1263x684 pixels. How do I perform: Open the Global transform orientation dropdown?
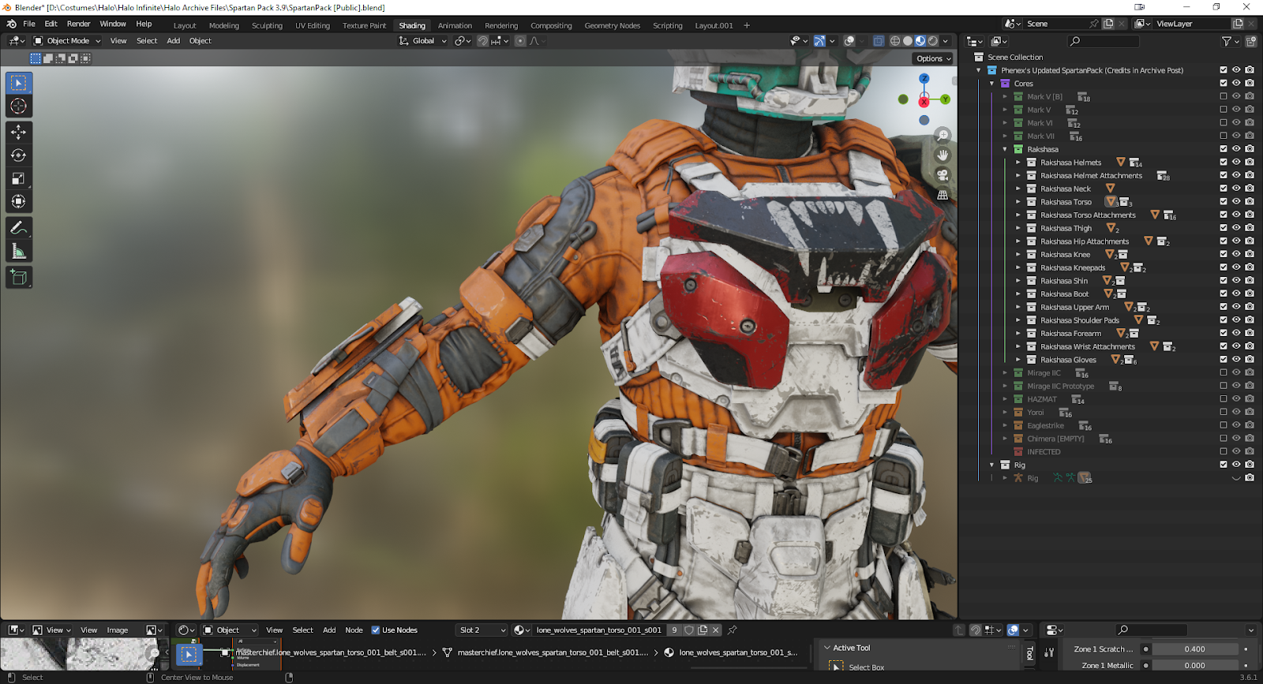pos(423,41)
